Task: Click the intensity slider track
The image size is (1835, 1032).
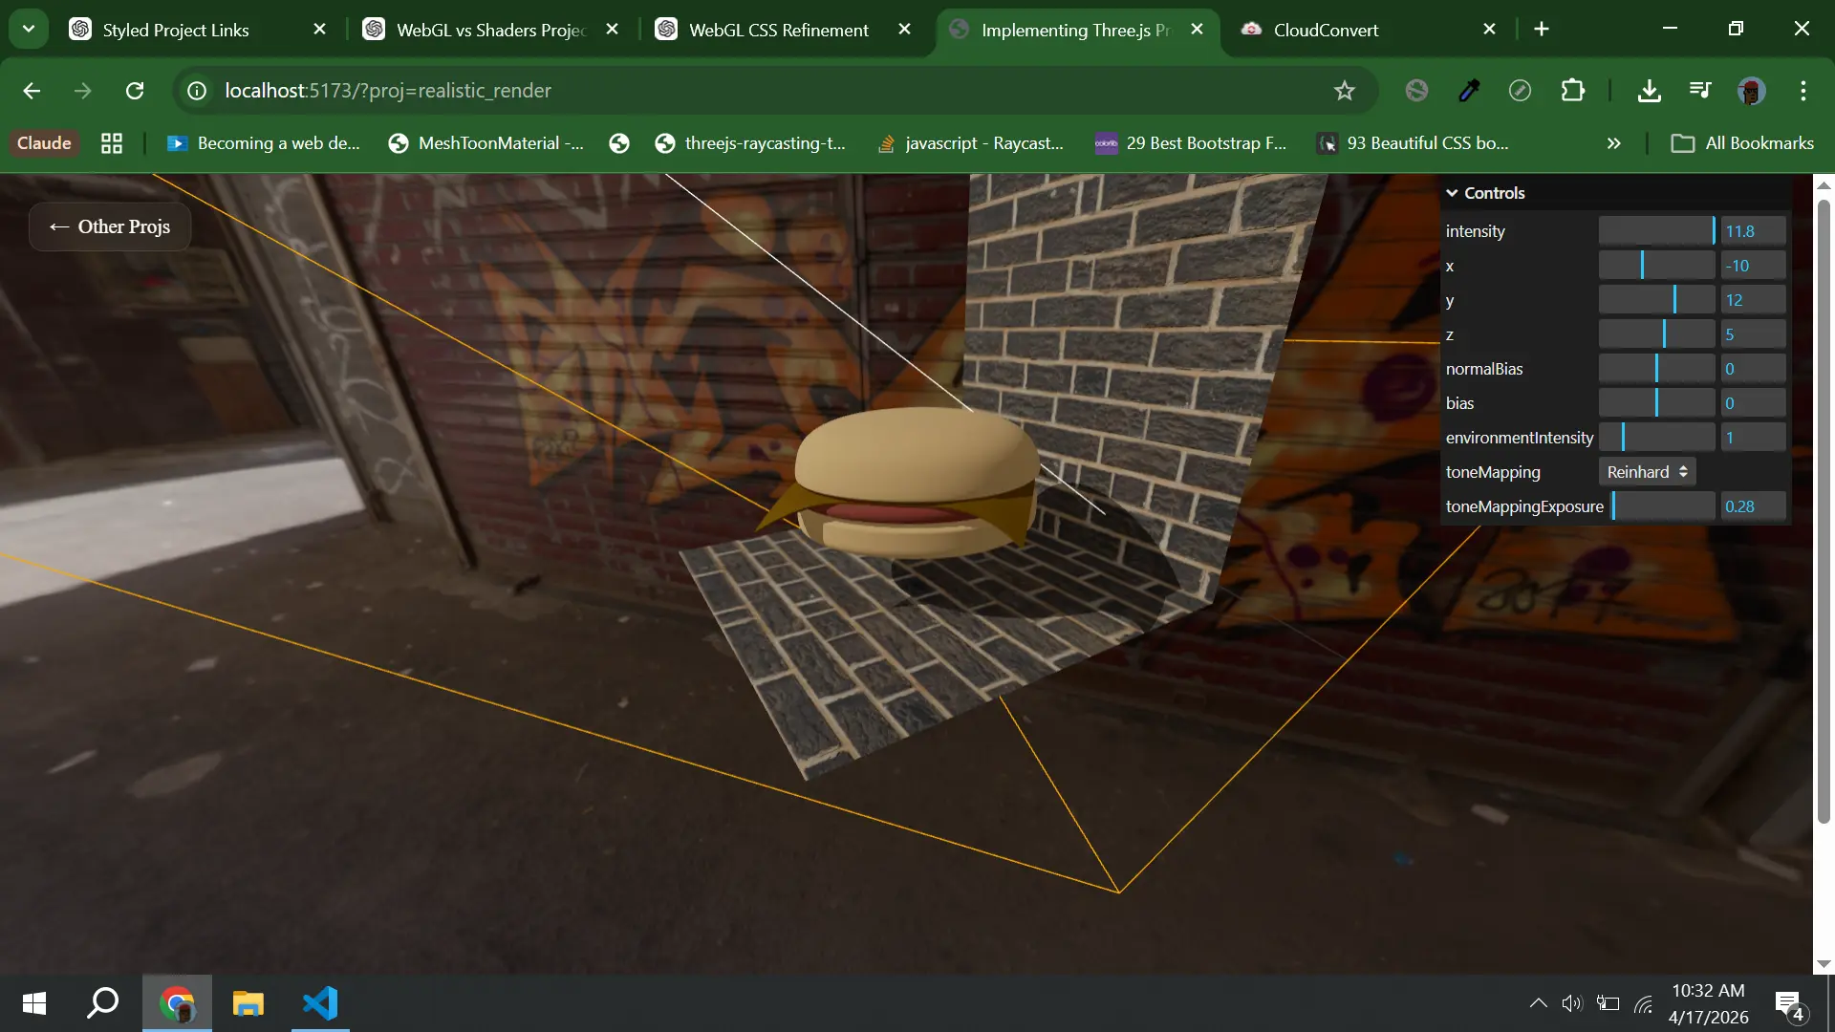Action: (x=1656, y=231)
